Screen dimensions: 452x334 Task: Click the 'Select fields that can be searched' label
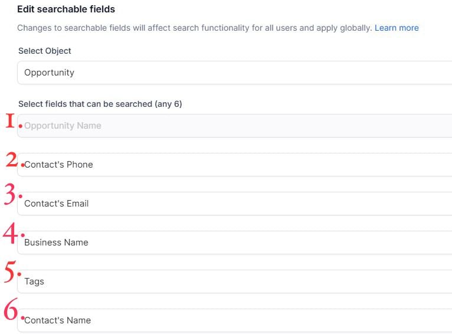coord(100,104)
